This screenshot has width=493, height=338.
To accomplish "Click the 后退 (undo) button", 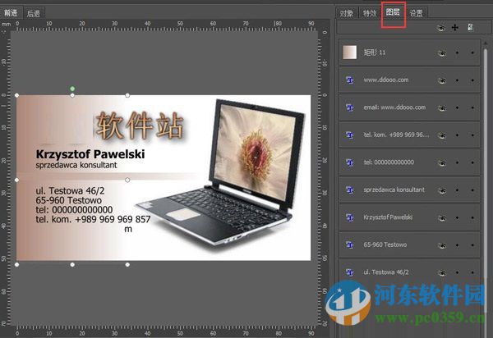I will pyautogui.click(x=34, y=13).
